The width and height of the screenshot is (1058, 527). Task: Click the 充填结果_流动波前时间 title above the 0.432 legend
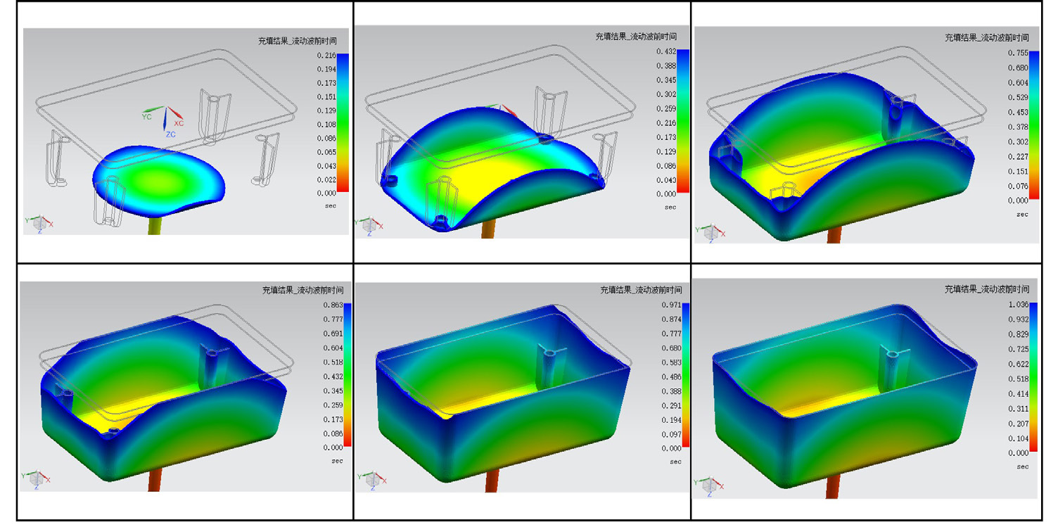coord(636,37)
